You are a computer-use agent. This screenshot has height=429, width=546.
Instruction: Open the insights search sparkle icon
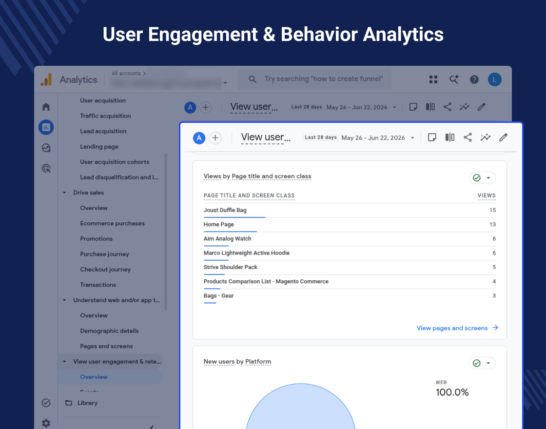[454, 79]
